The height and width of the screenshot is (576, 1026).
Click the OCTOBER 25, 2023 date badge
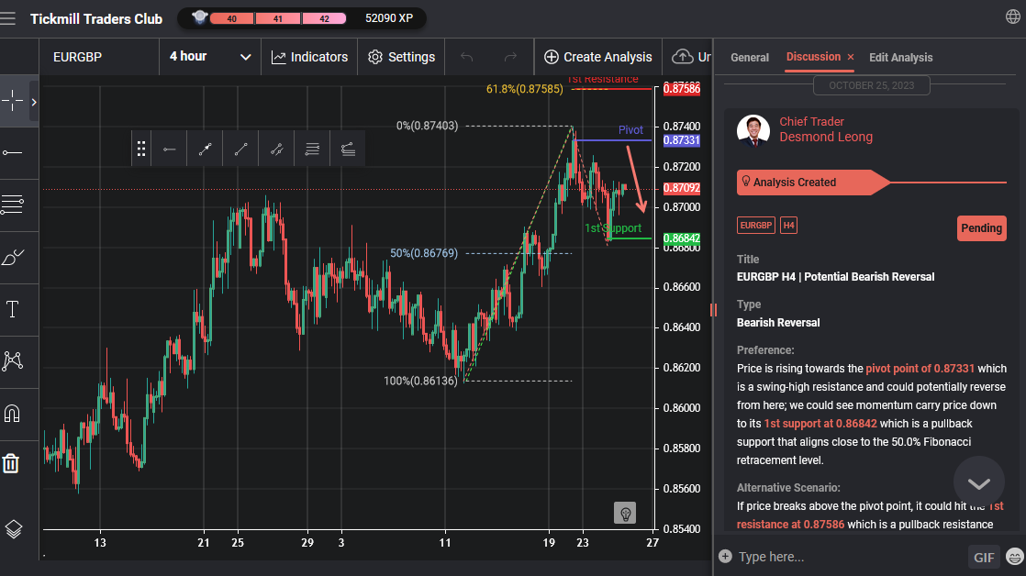[x=872, y=85]
